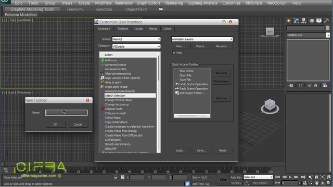Switch to the Menus tab
The image size is (333, 187).
point(152,29)
